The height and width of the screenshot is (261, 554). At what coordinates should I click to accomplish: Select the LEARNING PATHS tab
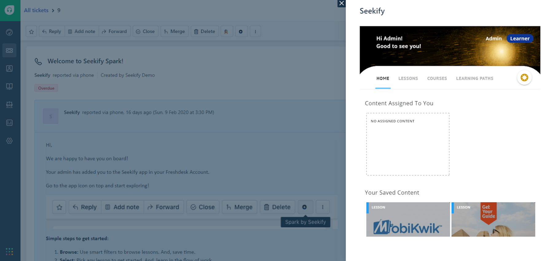click(x=475, y=79)
